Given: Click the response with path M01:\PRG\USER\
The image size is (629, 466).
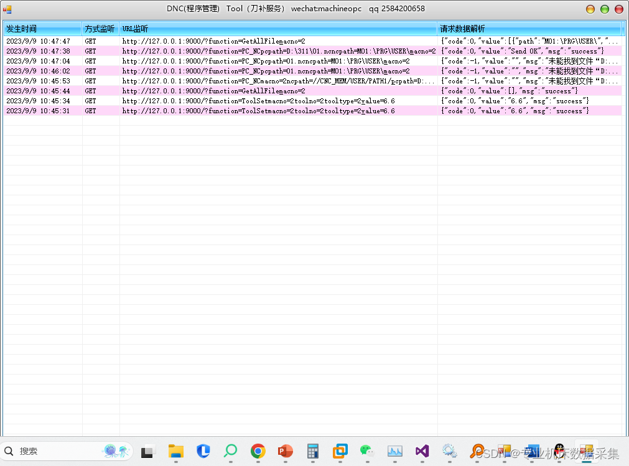Looking at the screenshot, I should (x=529, y=41).
